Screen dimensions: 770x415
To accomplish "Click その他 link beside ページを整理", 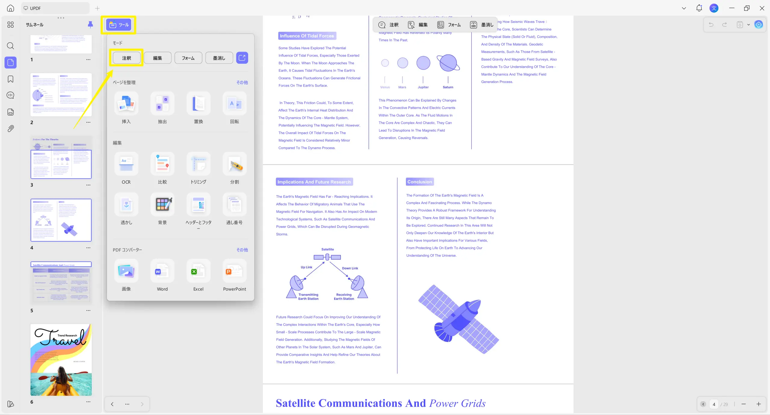I will 242,82.
